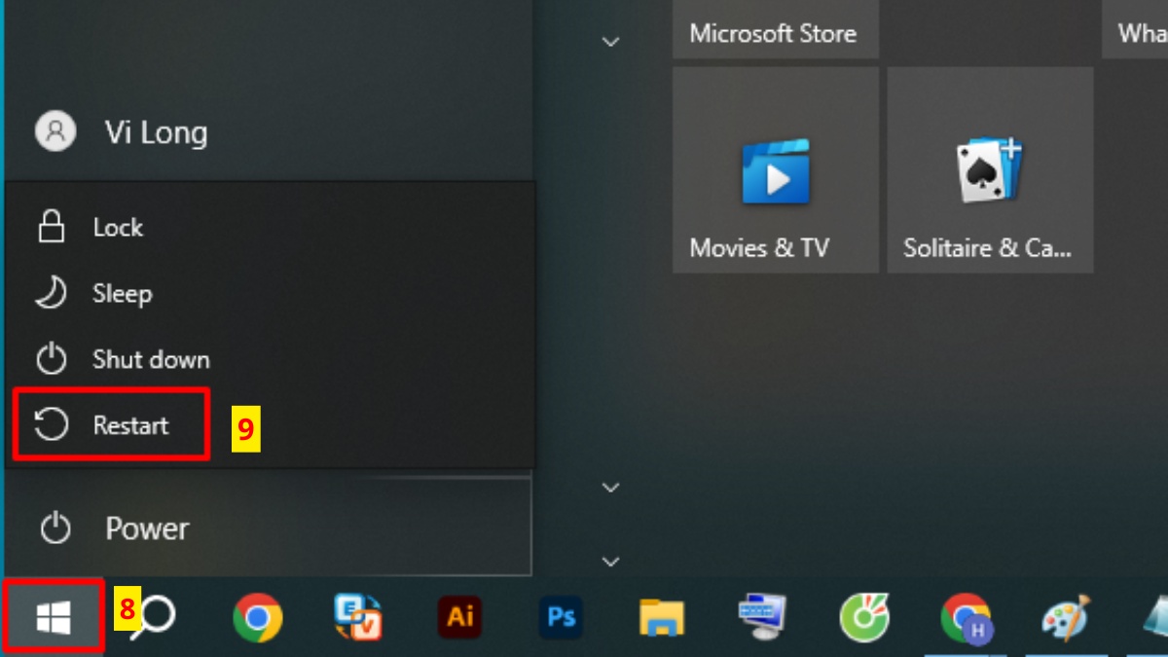The width and height of the screenshot is (1168, 657).
Task: Launch Adobe Illustrator from the taskbar
Action: (x=460, y=617)
